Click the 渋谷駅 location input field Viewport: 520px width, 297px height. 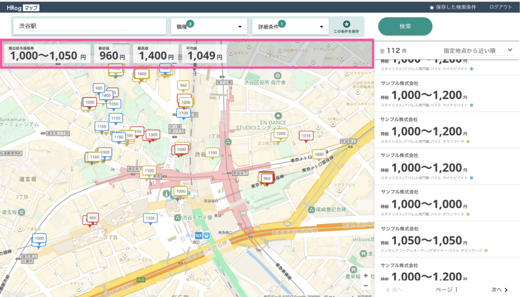point(89,26)
